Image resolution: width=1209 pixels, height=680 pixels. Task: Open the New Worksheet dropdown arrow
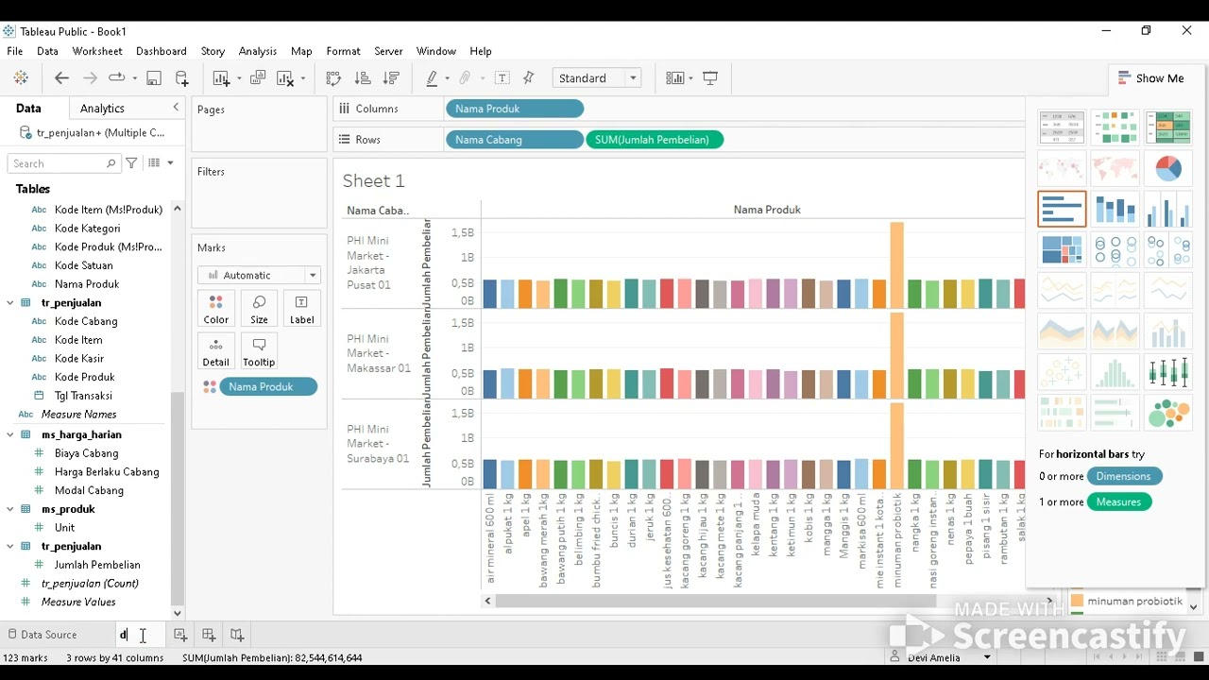click(x=238, y=78)
